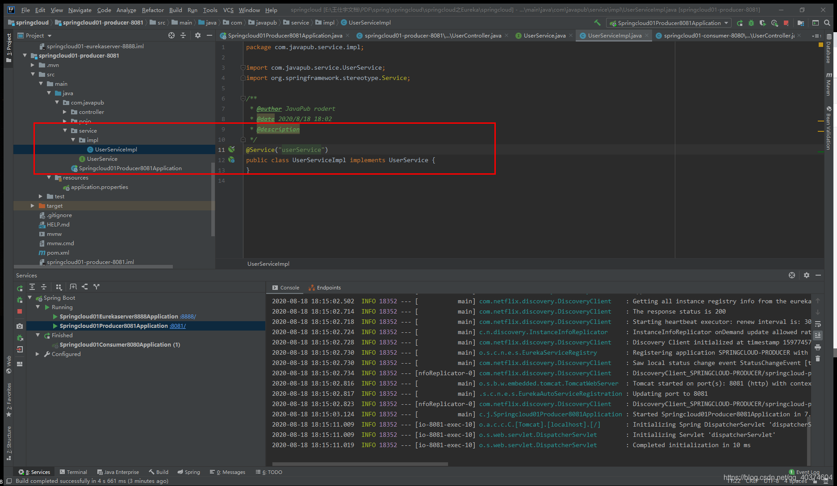Viewport: 837px width, 486px height.
Task: Collapse all nodes in the Services toolbar
Action: (44, 287)
